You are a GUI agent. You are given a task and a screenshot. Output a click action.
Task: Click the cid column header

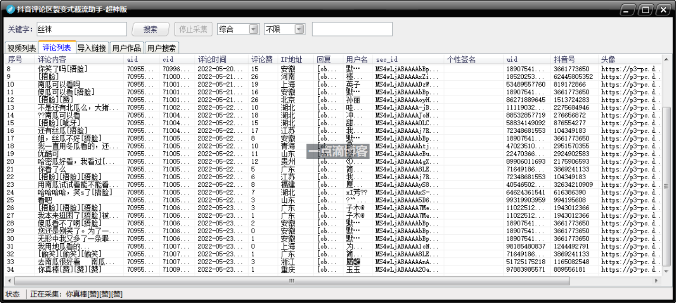pyautogui.click(x=177, y=60)
